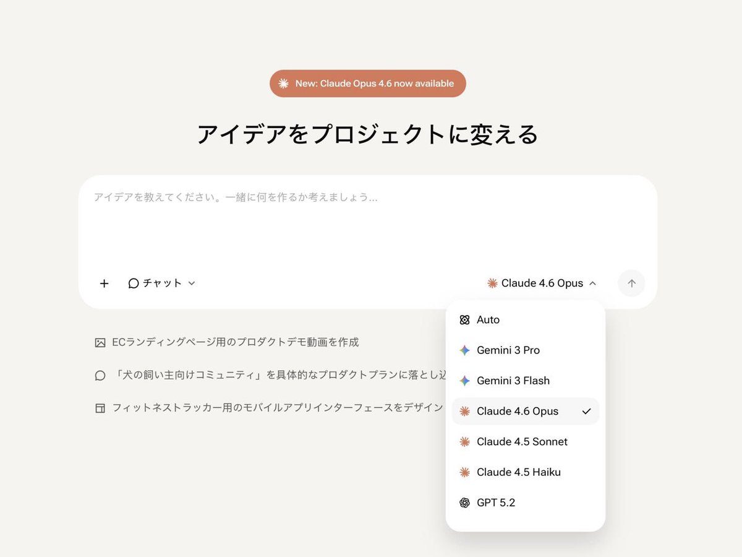This screenshot has height=557, width=742.
Task: Click the Gemini diamond icon beside Gemini 3 Pro
Action: [464, 350]
